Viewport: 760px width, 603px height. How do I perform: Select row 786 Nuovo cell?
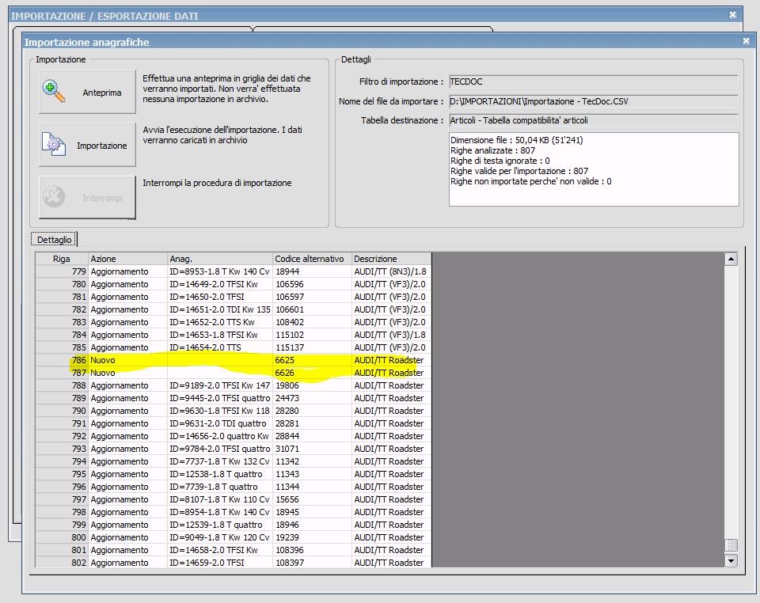(127, 360)
